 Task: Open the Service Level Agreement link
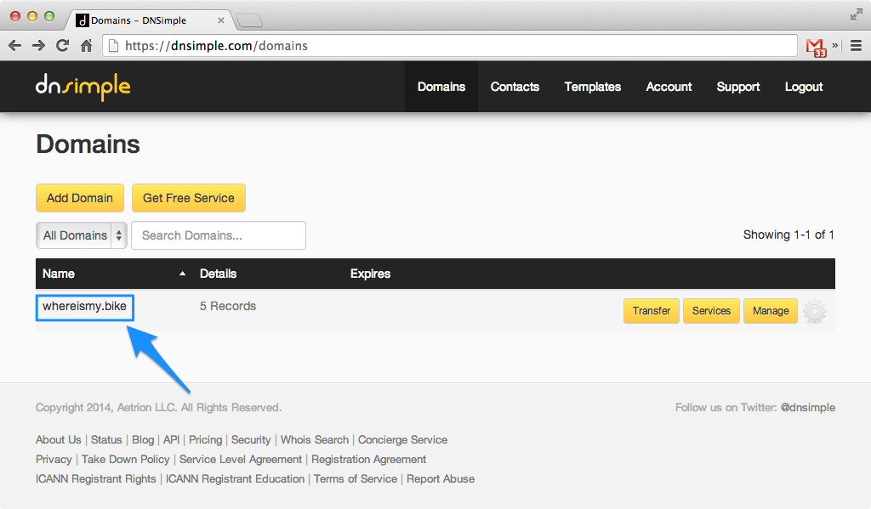pyautogui.click(x=241, y=460)
